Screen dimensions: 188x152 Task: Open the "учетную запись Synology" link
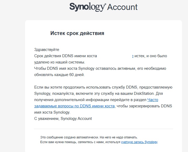click(x=139, y=142)
